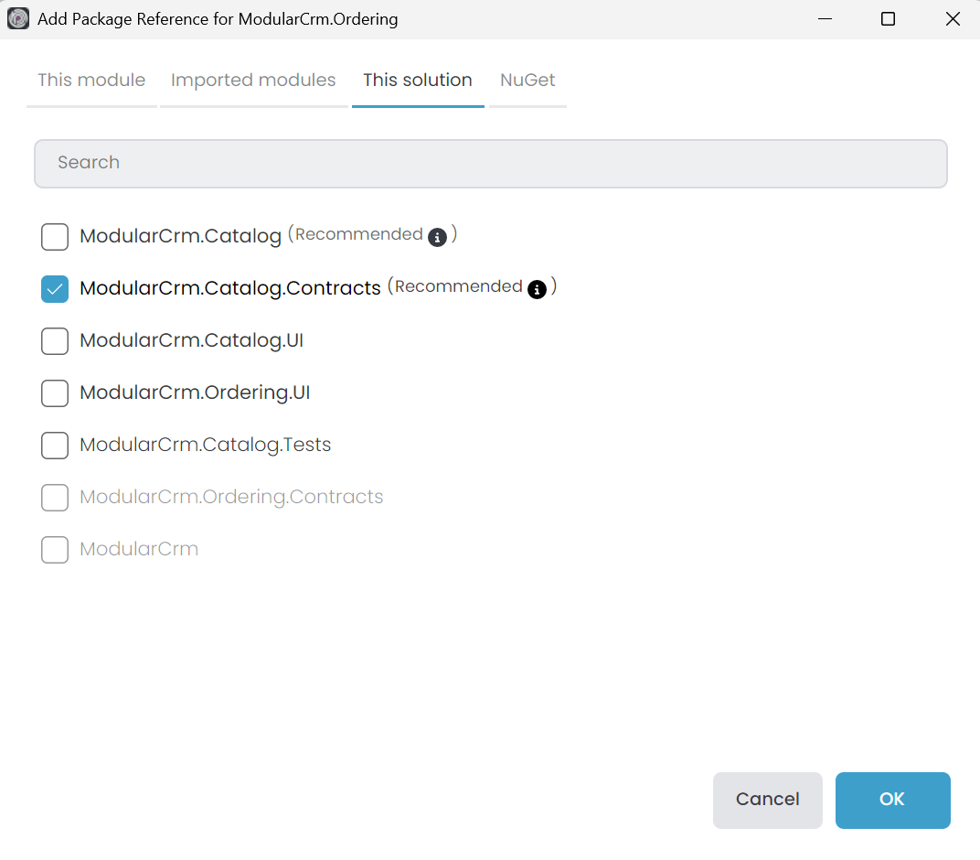Select the ModularCrm.Ordering.UI package name text
Viewport: 980px width, 860px height.
coord(195,392)
